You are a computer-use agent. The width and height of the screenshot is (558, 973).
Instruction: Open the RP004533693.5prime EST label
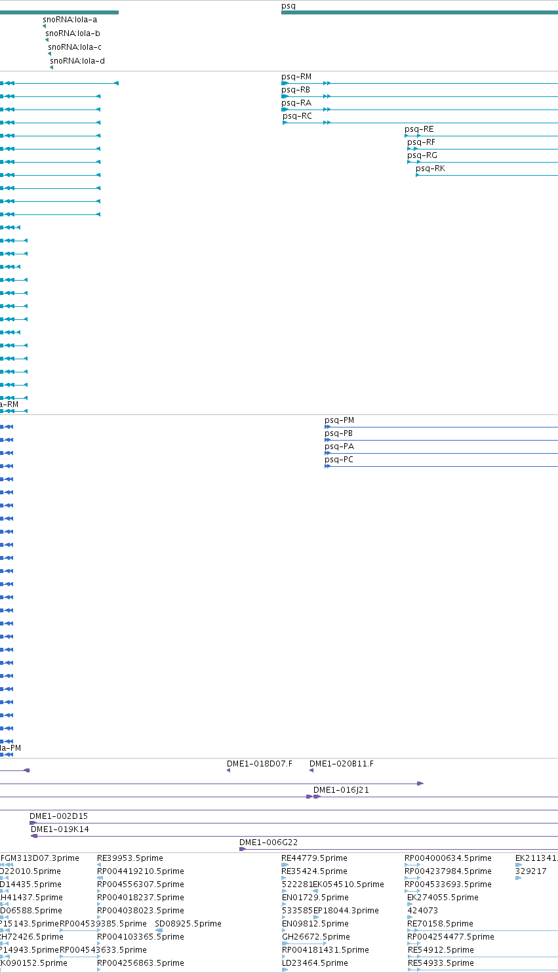(x=448, y=884)
